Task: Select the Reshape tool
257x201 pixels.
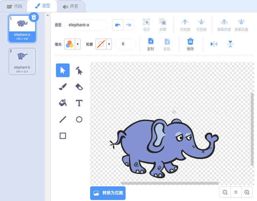Action: pyautogui.click(x=79, y=70)
